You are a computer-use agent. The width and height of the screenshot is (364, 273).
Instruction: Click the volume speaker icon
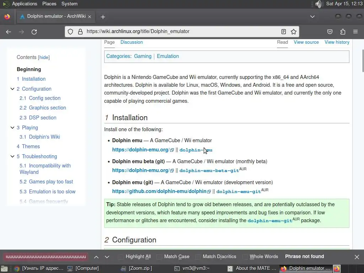tap(319, 4)
